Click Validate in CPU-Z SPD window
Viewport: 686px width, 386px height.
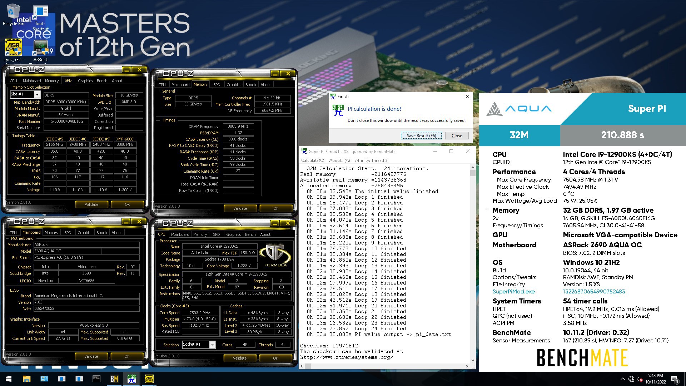[91, 204]
